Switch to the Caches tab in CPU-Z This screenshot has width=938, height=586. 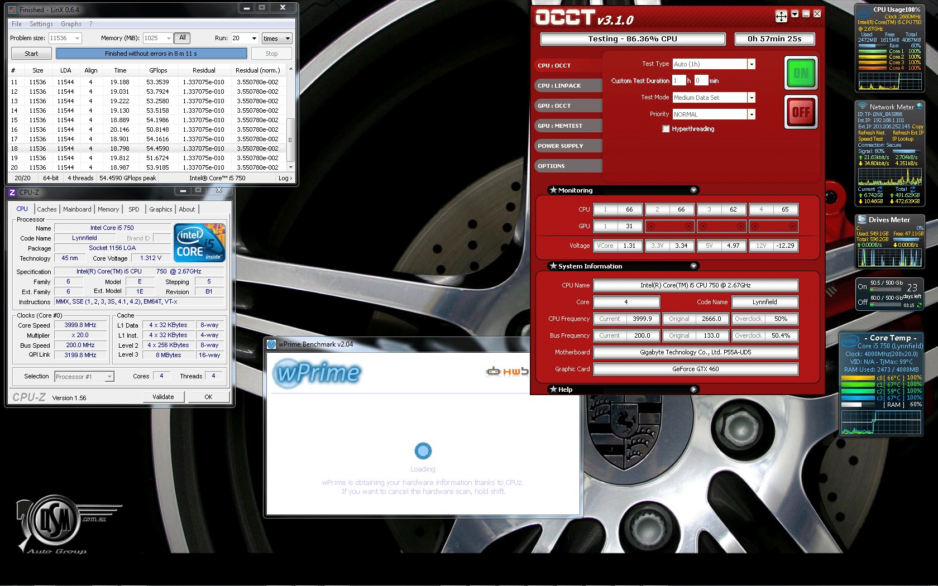47,209
